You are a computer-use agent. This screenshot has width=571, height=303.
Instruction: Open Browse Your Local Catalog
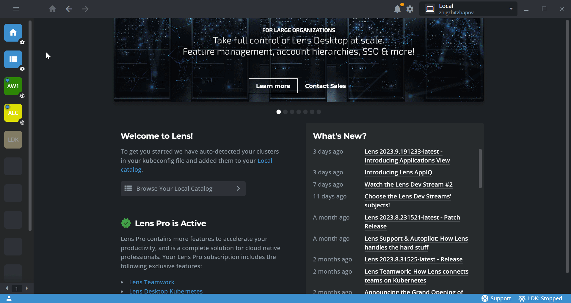tap(183, 188)
